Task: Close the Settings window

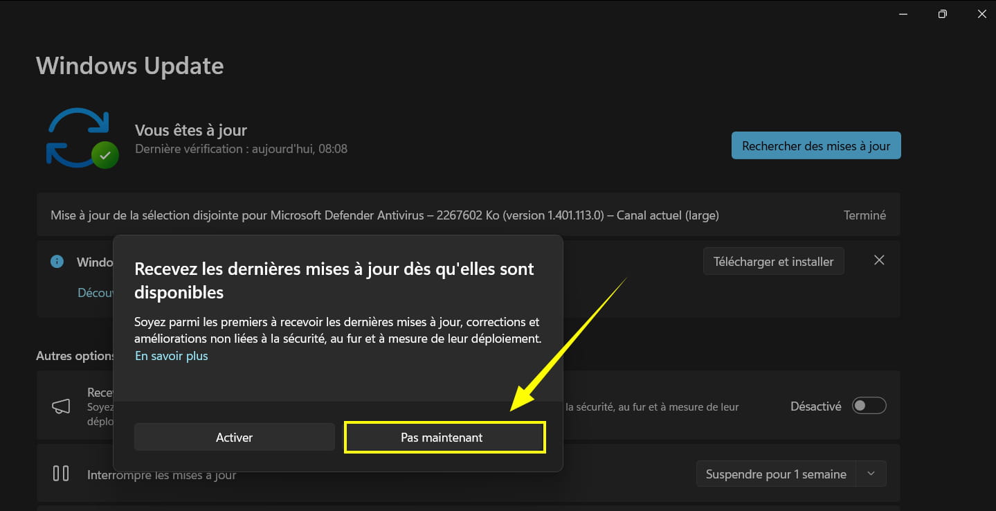Action: point(981,14)
